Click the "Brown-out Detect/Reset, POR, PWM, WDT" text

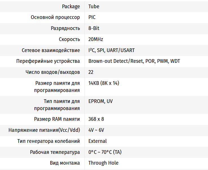(x=134, y=61)
